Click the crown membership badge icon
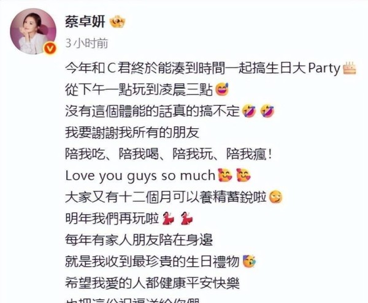368x303 pixels. 117,21
